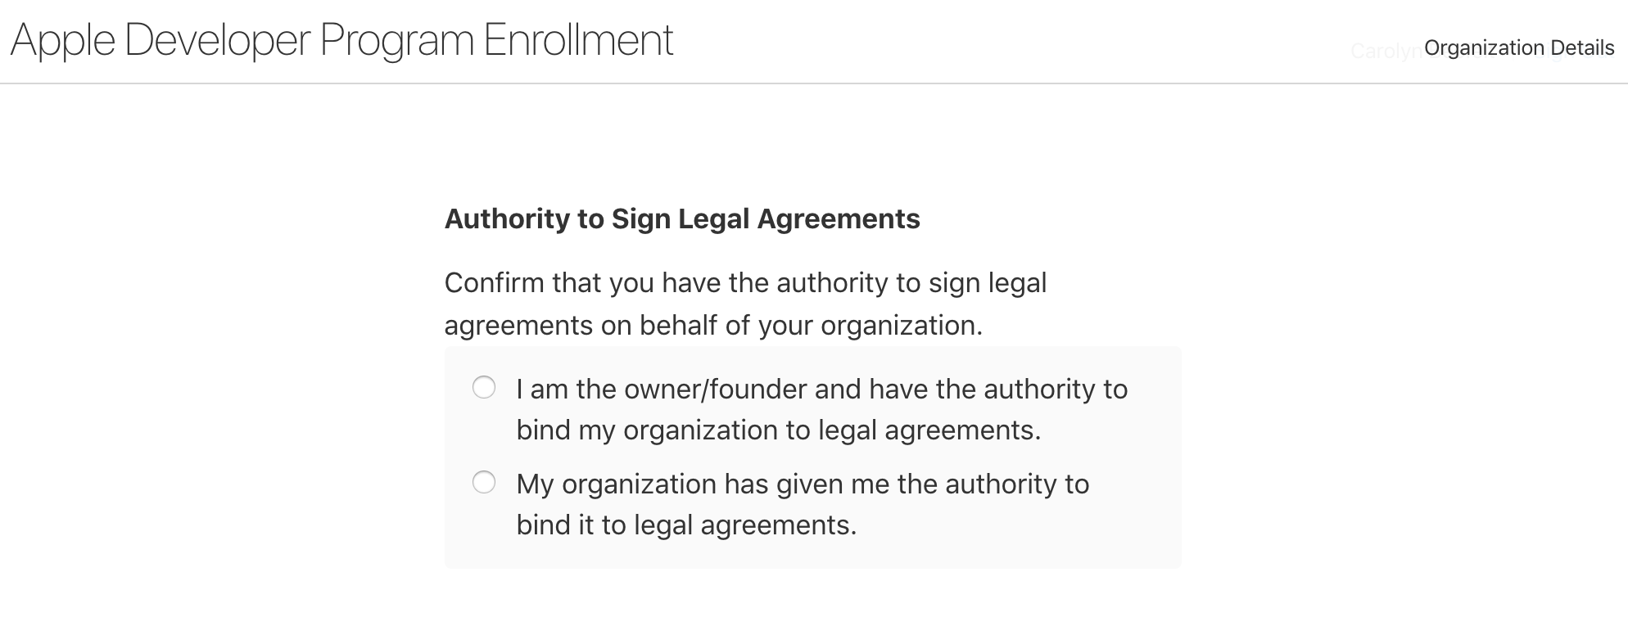
Task: Click 'bind it to legal agreements' line
Action: (686, 525)
